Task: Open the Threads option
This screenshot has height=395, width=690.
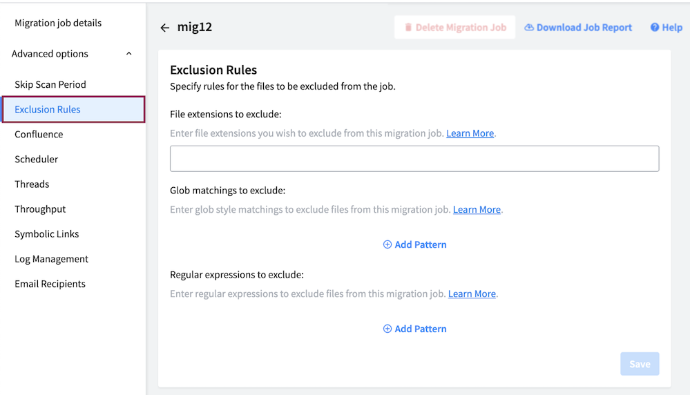Action: pyautogui.click(x=32, y=184)
